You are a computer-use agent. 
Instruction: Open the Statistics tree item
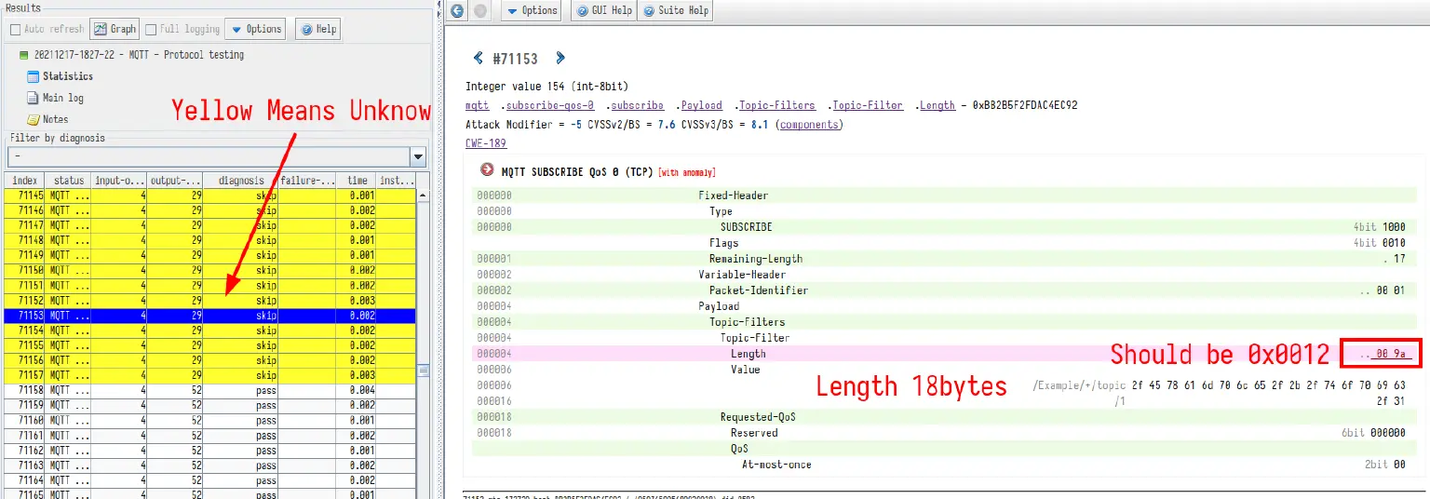pyautogui.click(x=67, y=76)
